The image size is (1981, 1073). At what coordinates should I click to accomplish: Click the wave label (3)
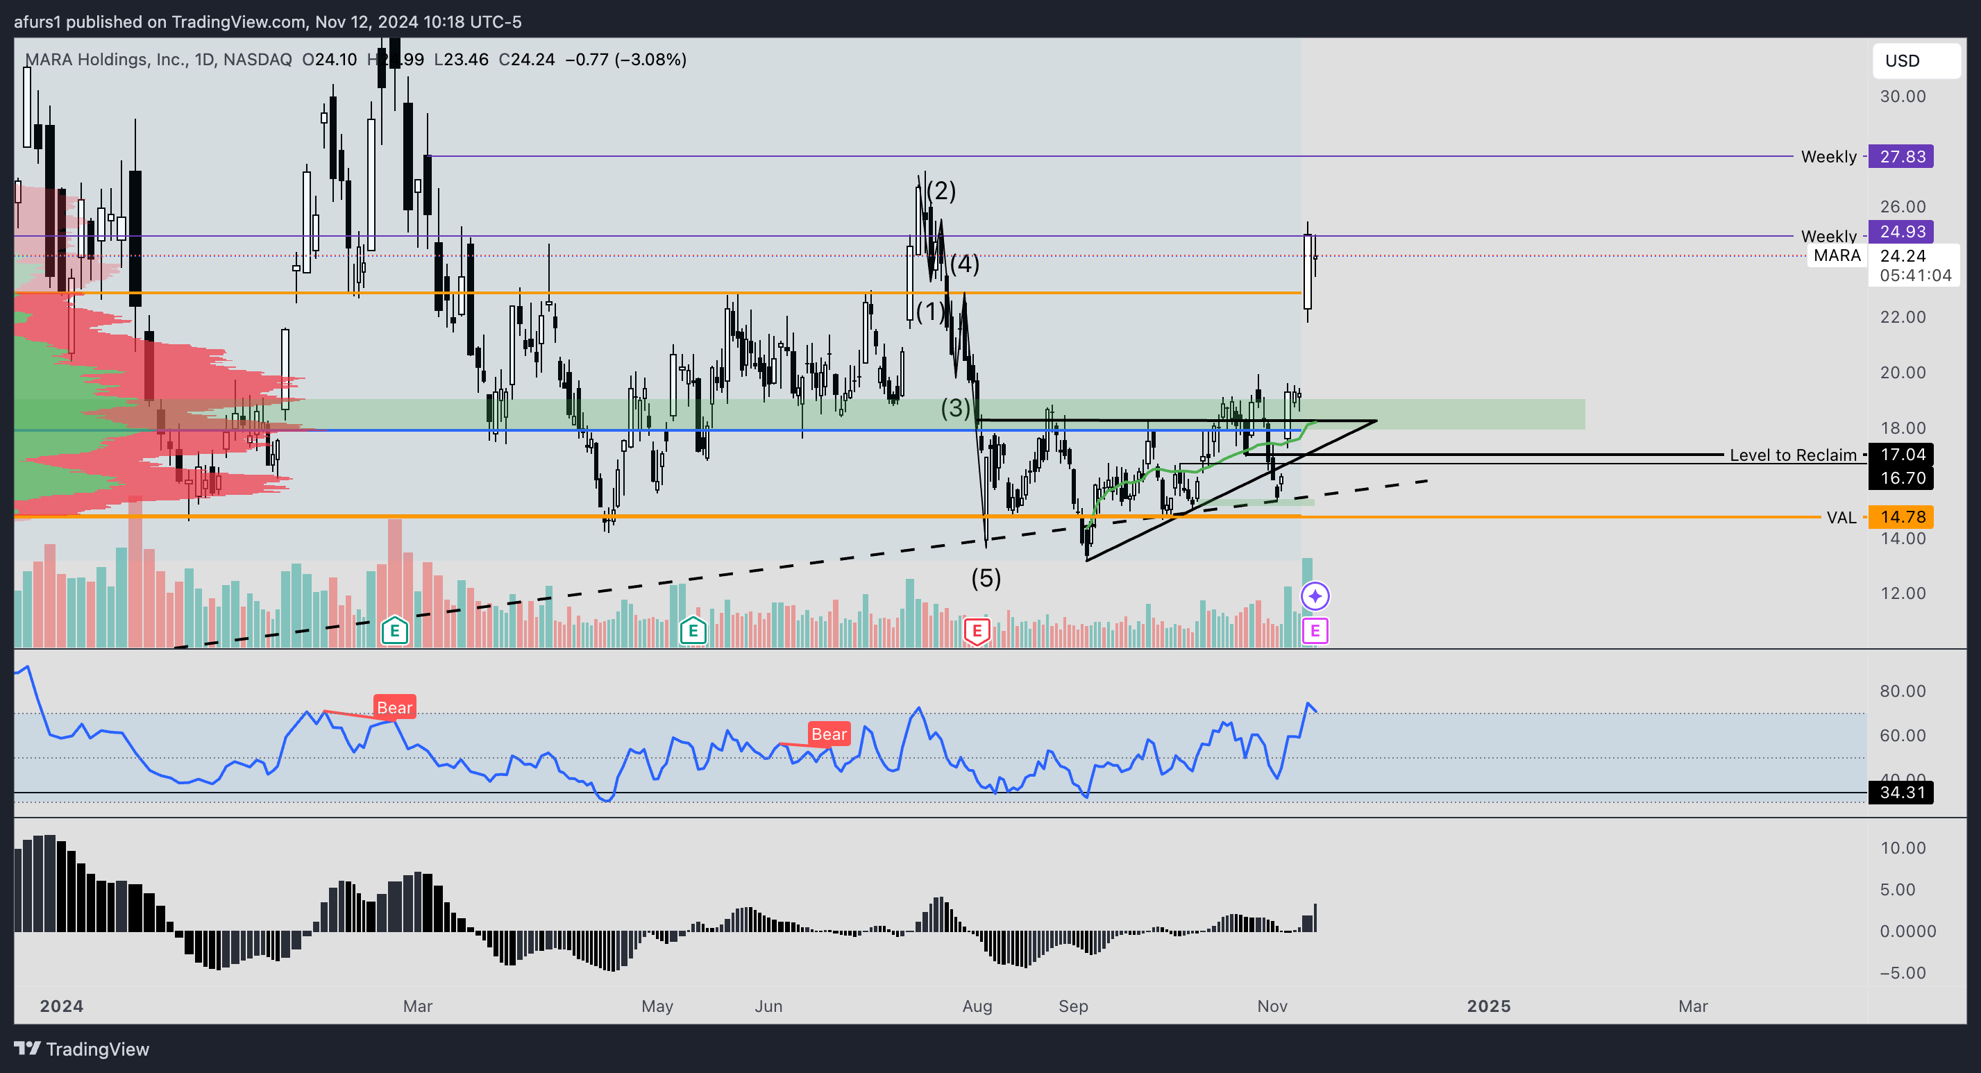tap(956, 408)
